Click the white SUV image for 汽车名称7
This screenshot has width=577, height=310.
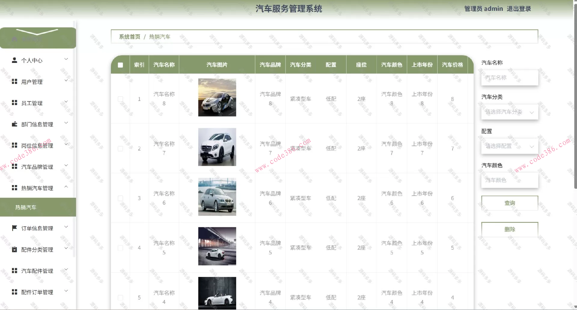coord(217,147)
